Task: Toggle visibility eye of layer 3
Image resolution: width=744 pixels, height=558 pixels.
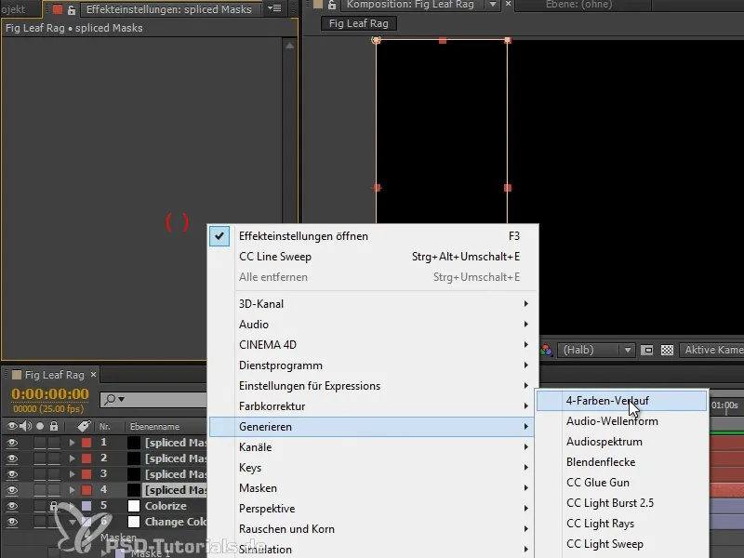Action: 12,474
